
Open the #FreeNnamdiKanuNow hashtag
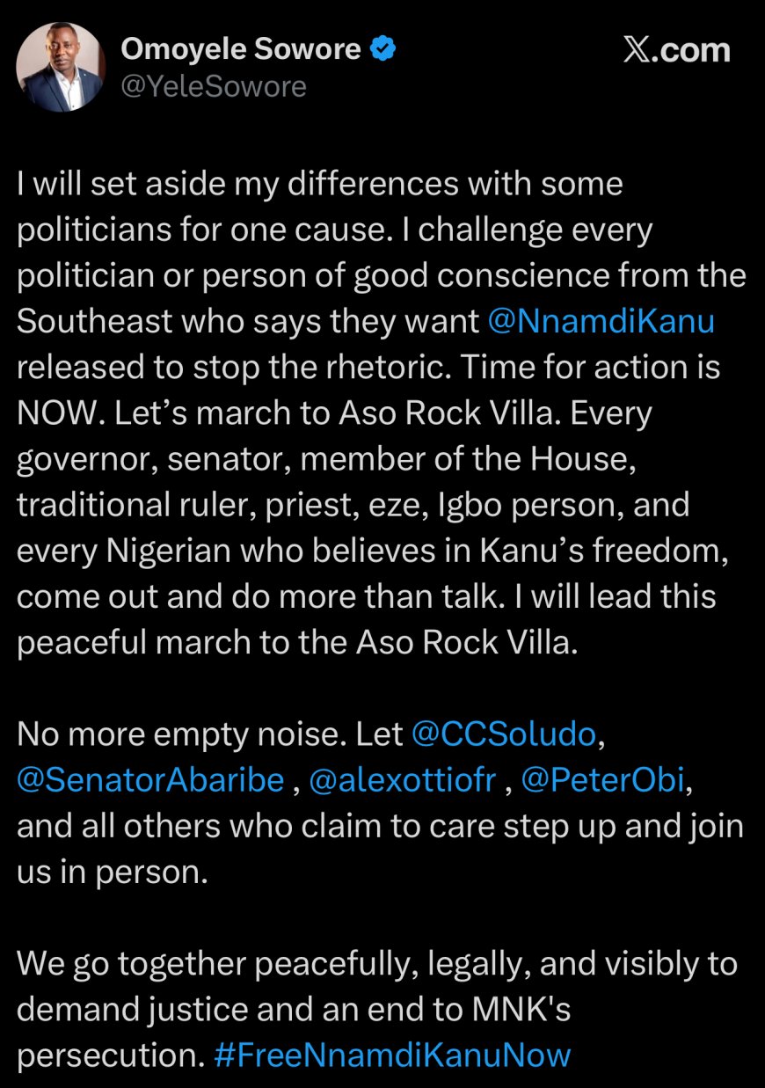click(392, 1055)
